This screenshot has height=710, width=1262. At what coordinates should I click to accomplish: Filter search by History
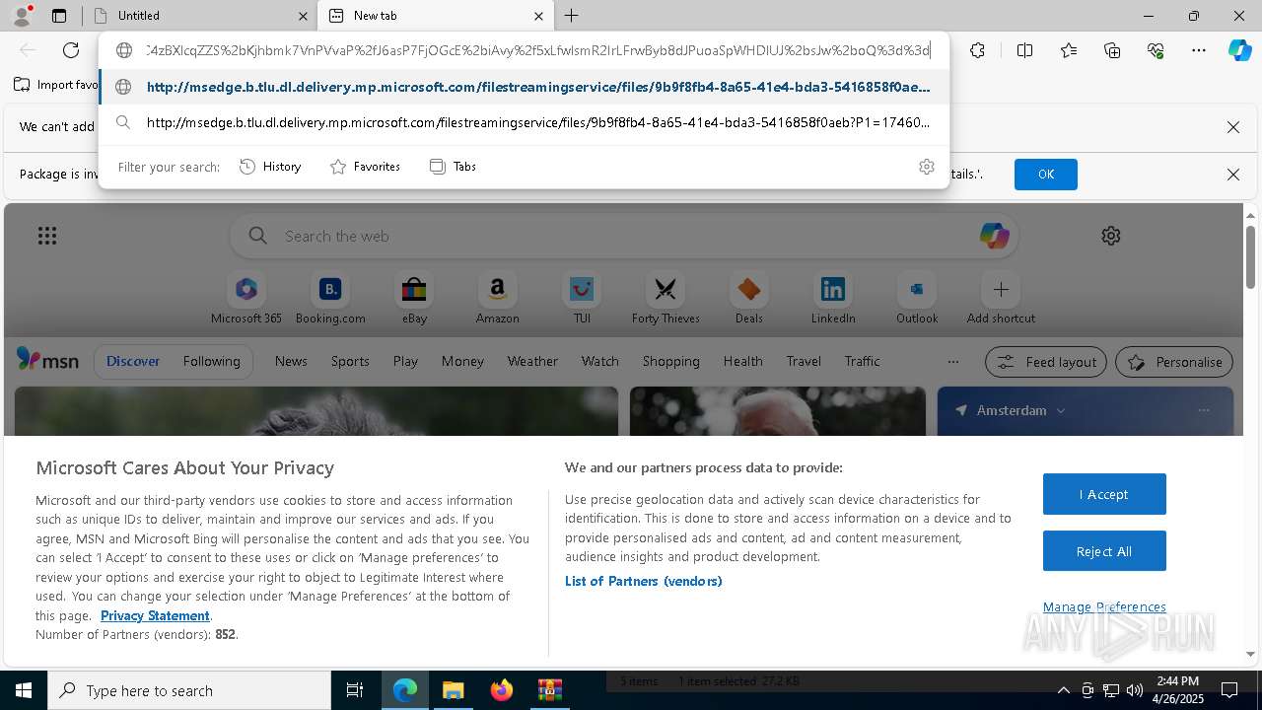(270, 167)
